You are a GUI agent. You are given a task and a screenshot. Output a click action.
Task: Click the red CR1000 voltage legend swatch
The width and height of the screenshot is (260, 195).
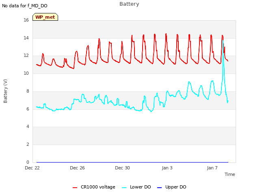(x=75, y=188)
